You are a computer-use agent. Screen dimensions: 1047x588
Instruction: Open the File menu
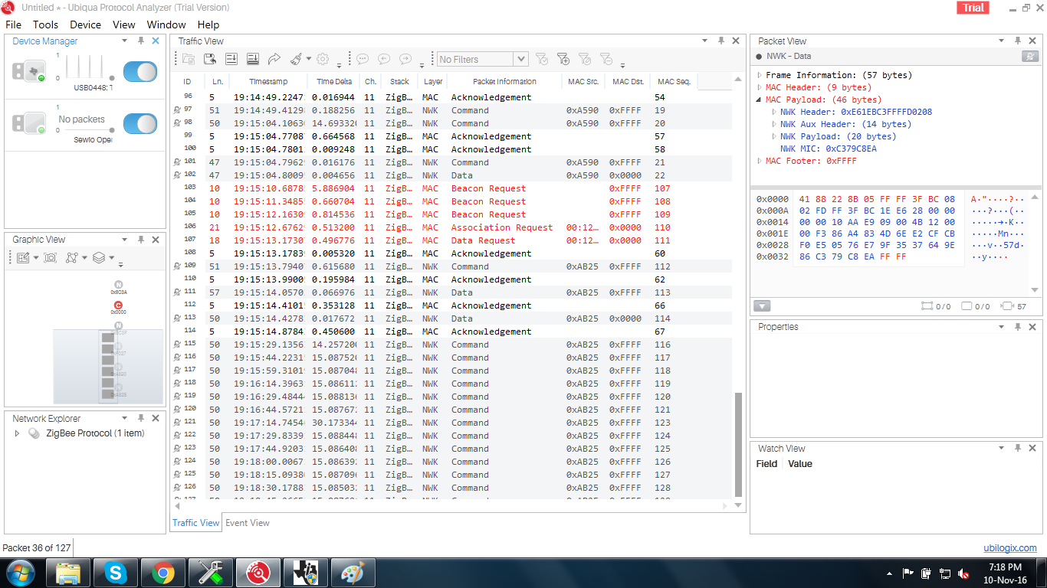pos(14,24)
